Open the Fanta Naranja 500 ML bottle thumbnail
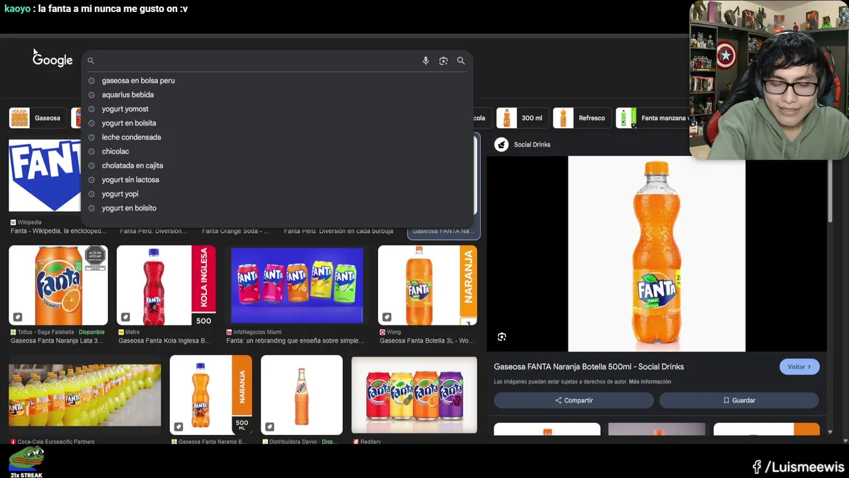Viewport: 849px width, 478px height. tap(211, 395)
